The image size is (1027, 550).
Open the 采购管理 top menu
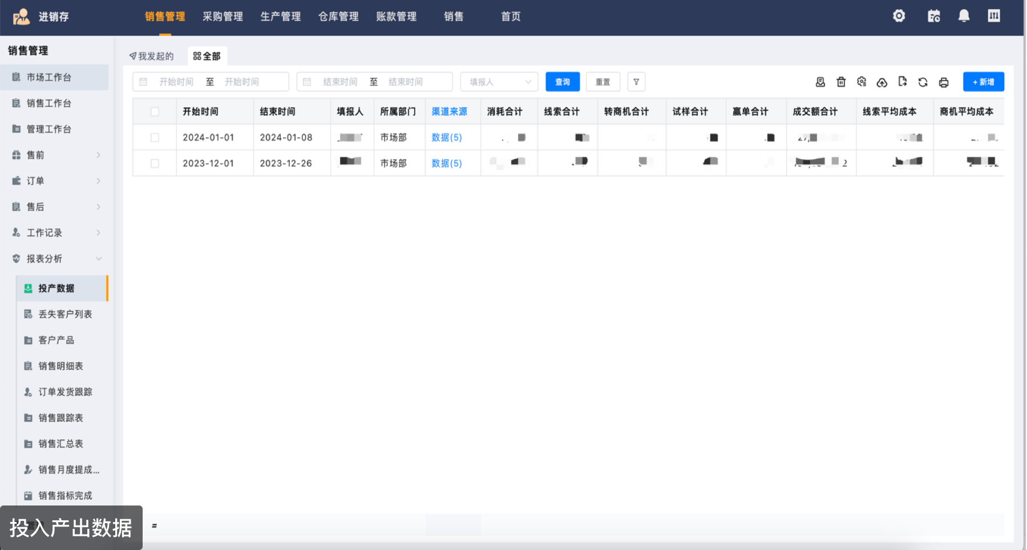(223, 17)
